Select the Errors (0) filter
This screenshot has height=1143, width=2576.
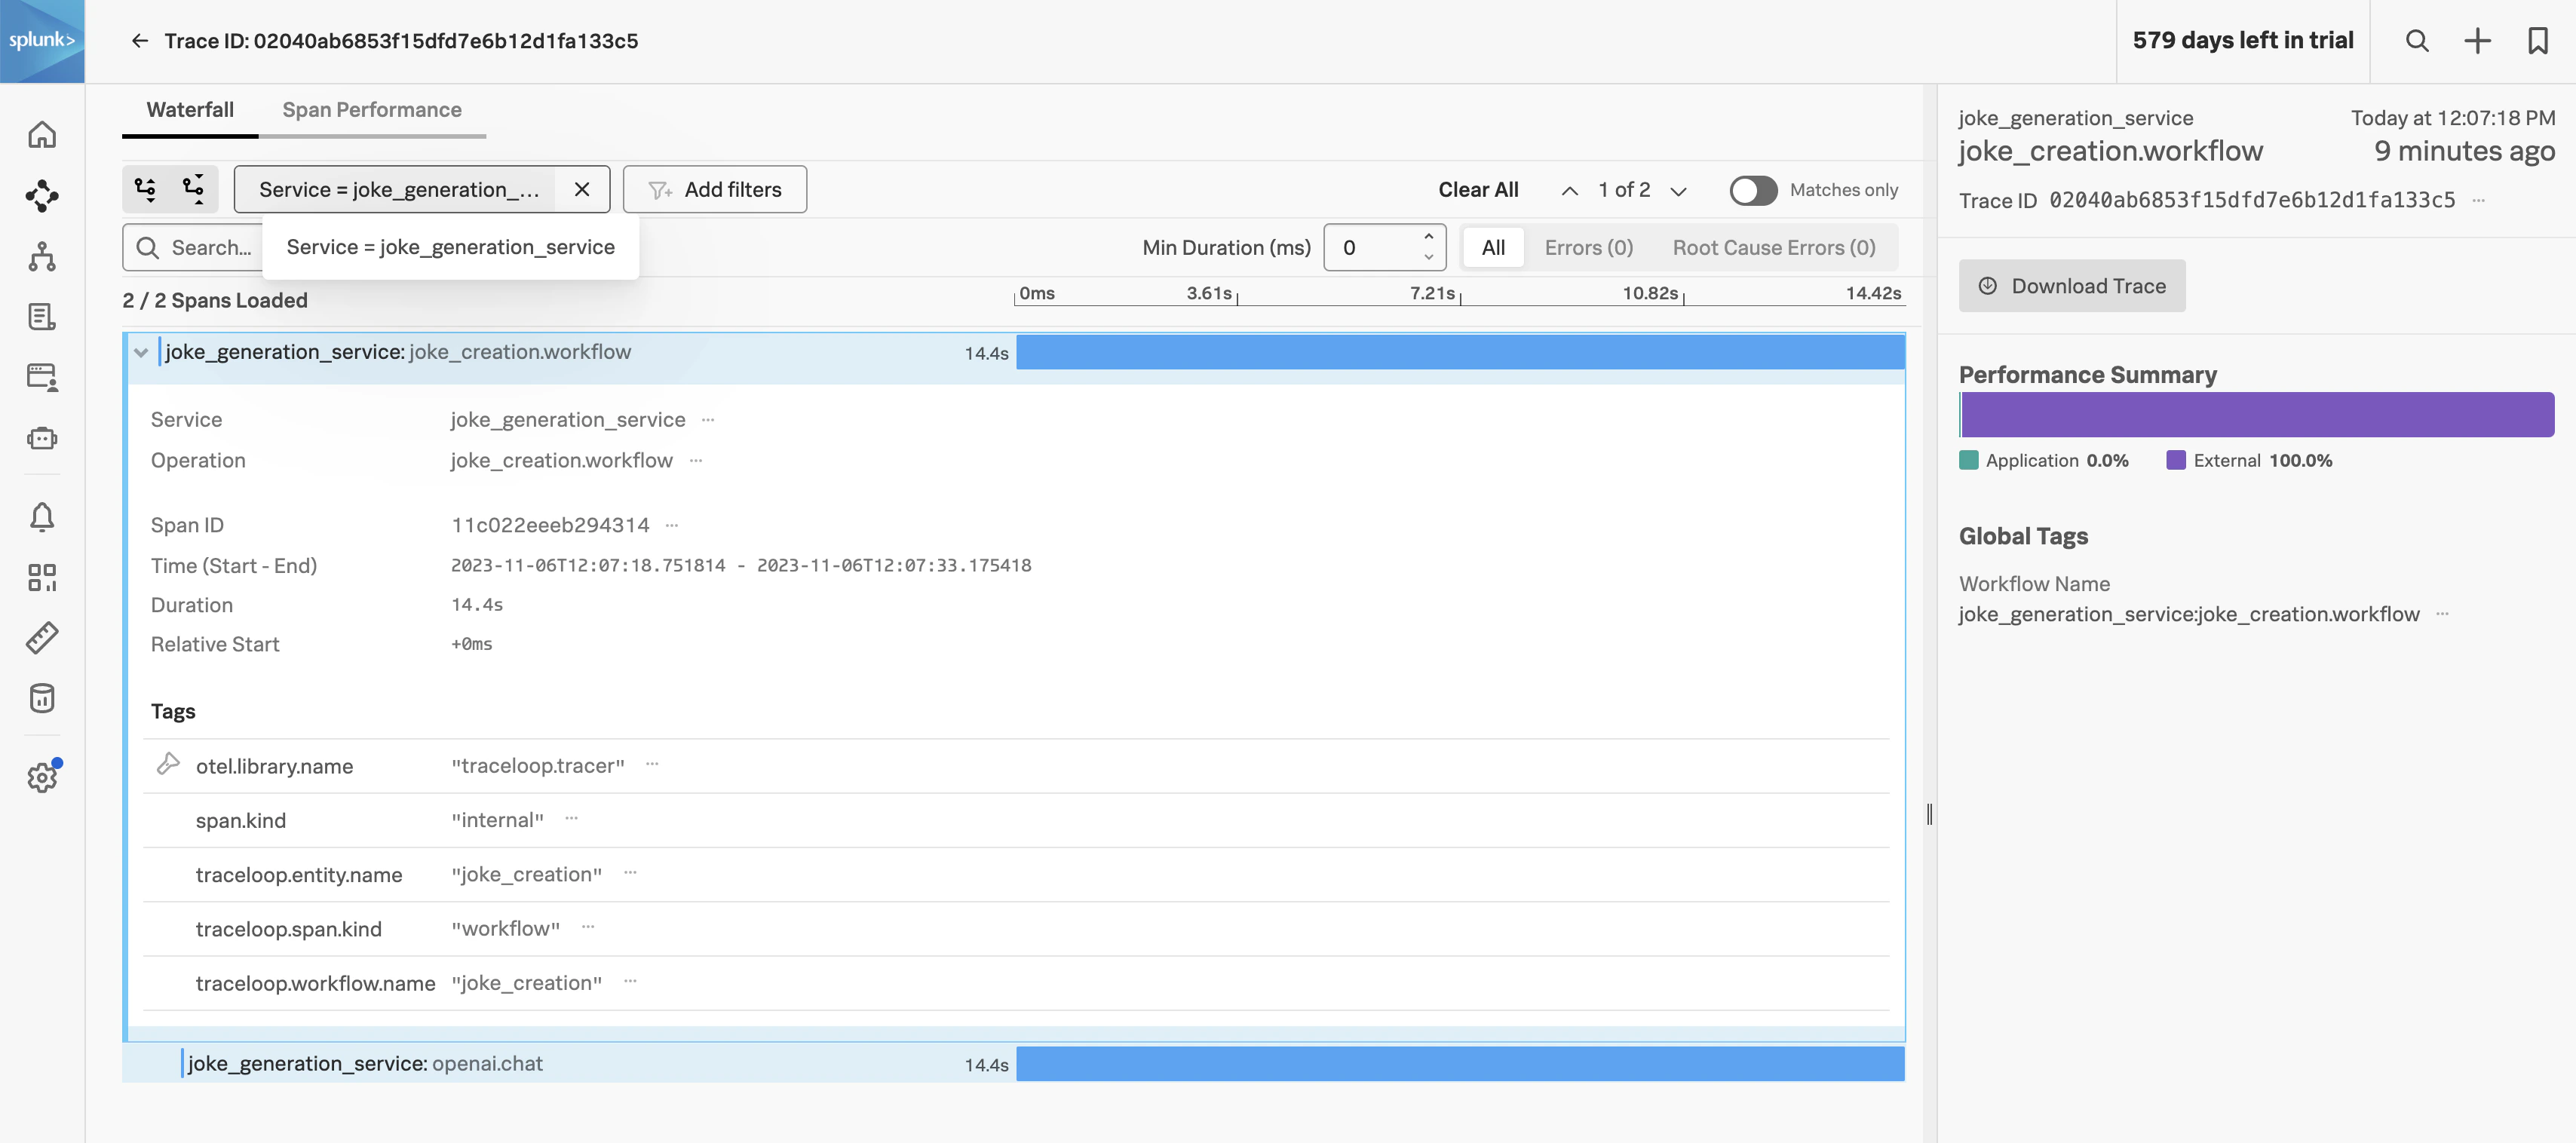[1588, 248]
